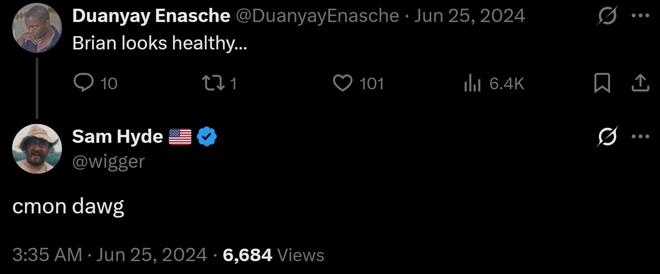
Task: Share the Duanyay Enasche post
Action: click(640, 83)
